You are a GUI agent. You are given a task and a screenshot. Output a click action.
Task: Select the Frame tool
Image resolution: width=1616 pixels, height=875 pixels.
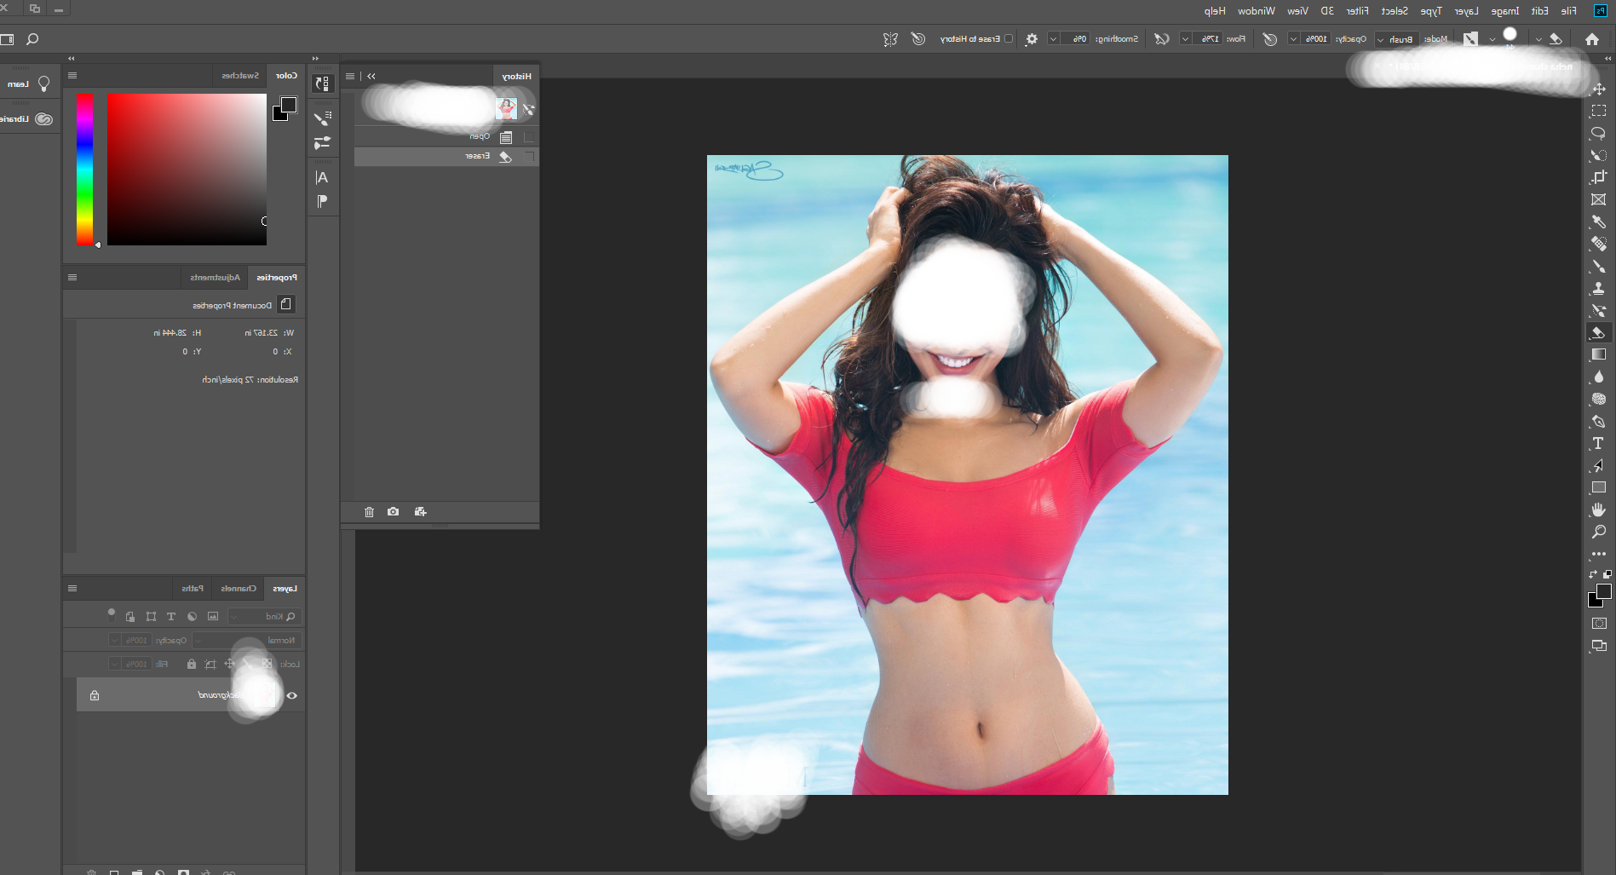(x=1599, y=199)
